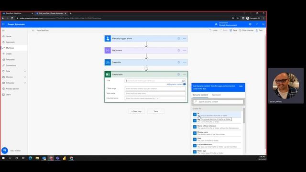This screenshot has width=306, height=172.
Task: Select Last modified time dynamic content
Action: point(217,146)
